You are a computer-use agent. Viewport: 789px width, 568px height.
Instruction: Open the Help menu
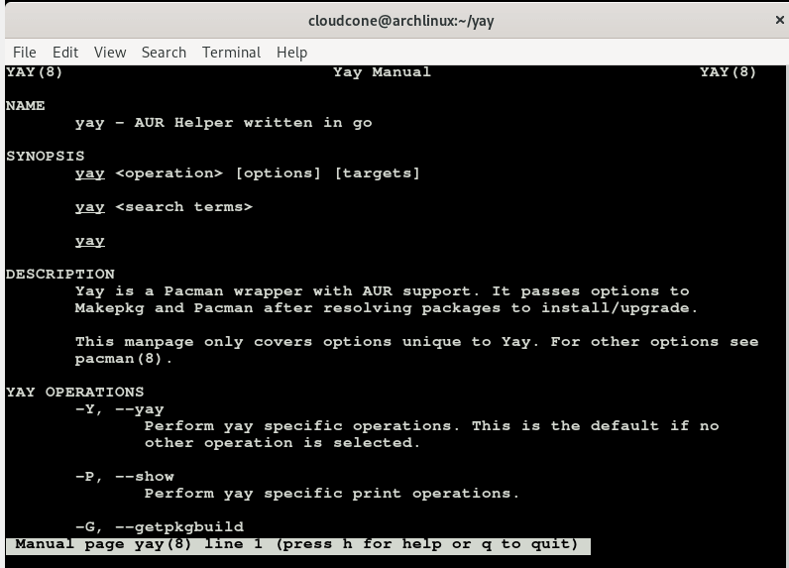point(291,53)
